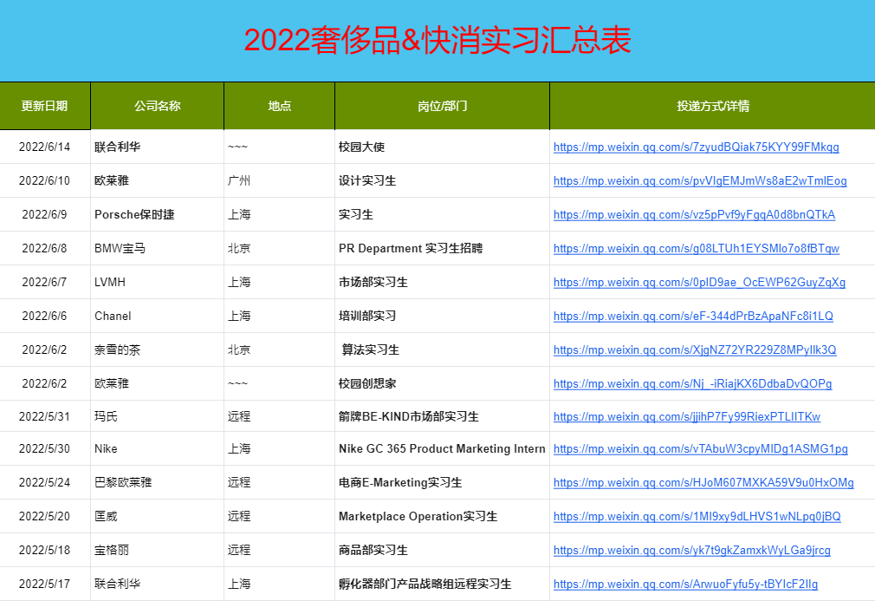Open the Chanel 培训部实习 weixin link
The height and width of the screenshot is (601, 875).
coord(693,317)
